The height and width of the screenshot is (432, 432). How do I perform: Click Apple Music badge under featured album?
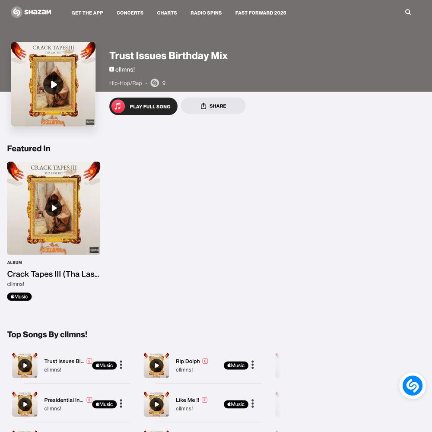pos(19,296)
